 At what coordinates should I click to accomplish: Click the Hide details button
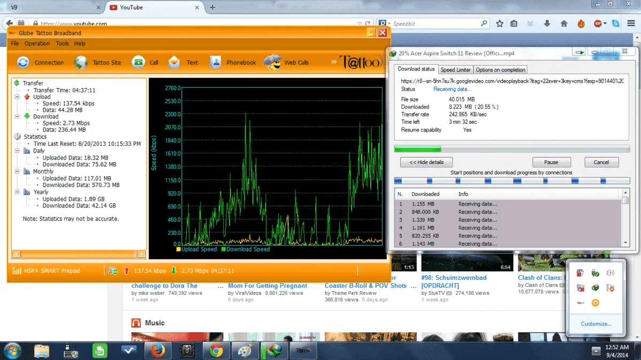[x=426, y=162]
